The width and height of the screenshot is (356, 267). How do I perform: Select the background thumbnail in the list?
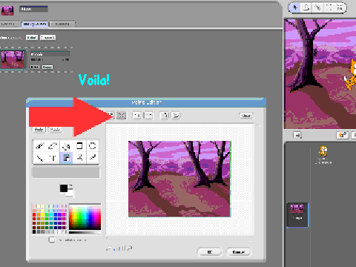(13, 59)
